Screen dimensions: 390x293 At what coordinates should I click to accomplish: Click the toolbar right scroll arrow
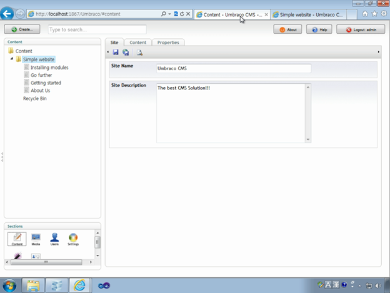coord(379,52)
